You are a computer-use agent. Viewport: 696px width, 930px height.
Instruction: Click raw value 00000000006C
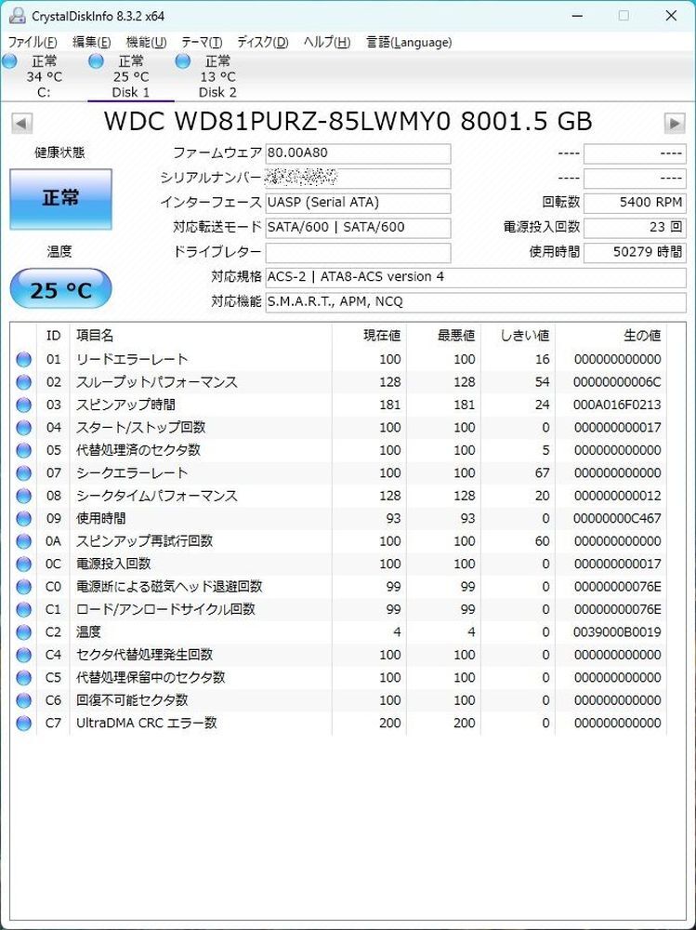pos(617,382)
